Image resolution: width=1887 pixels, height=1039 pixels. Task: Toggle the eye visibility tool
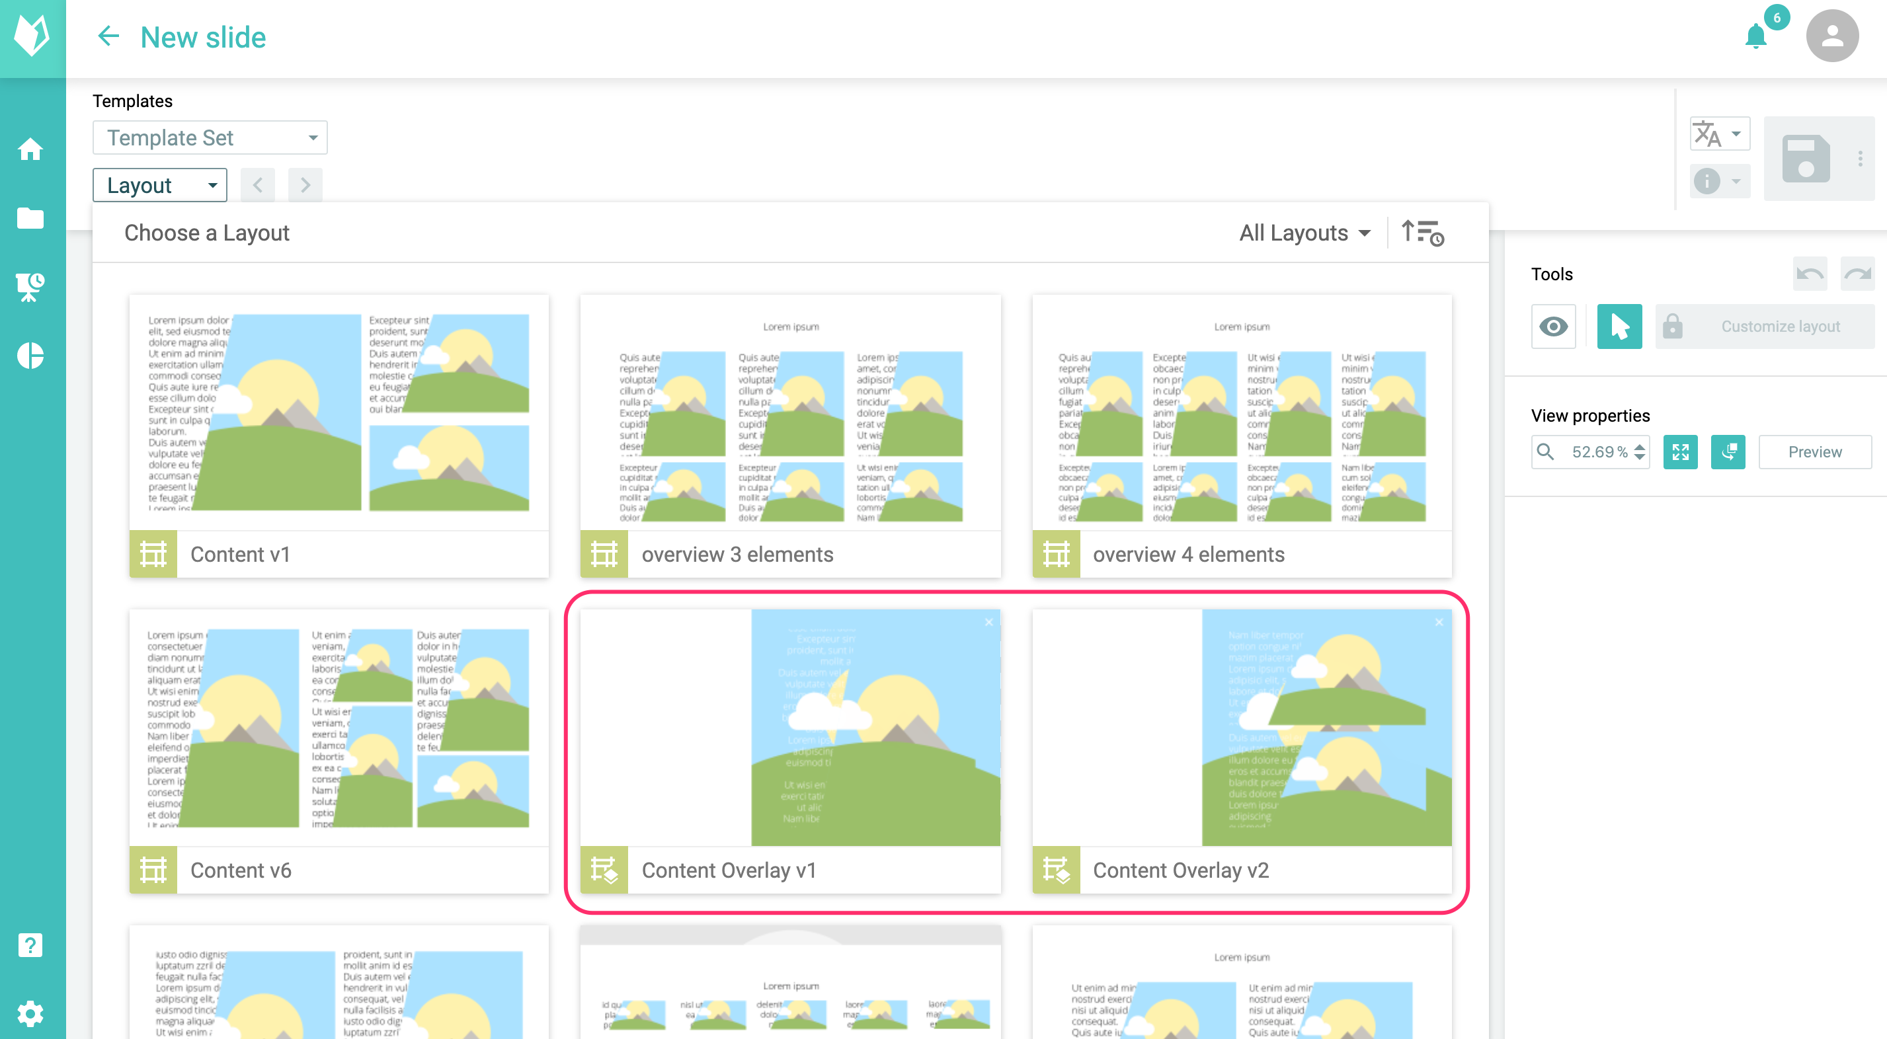pos(1553,327)
